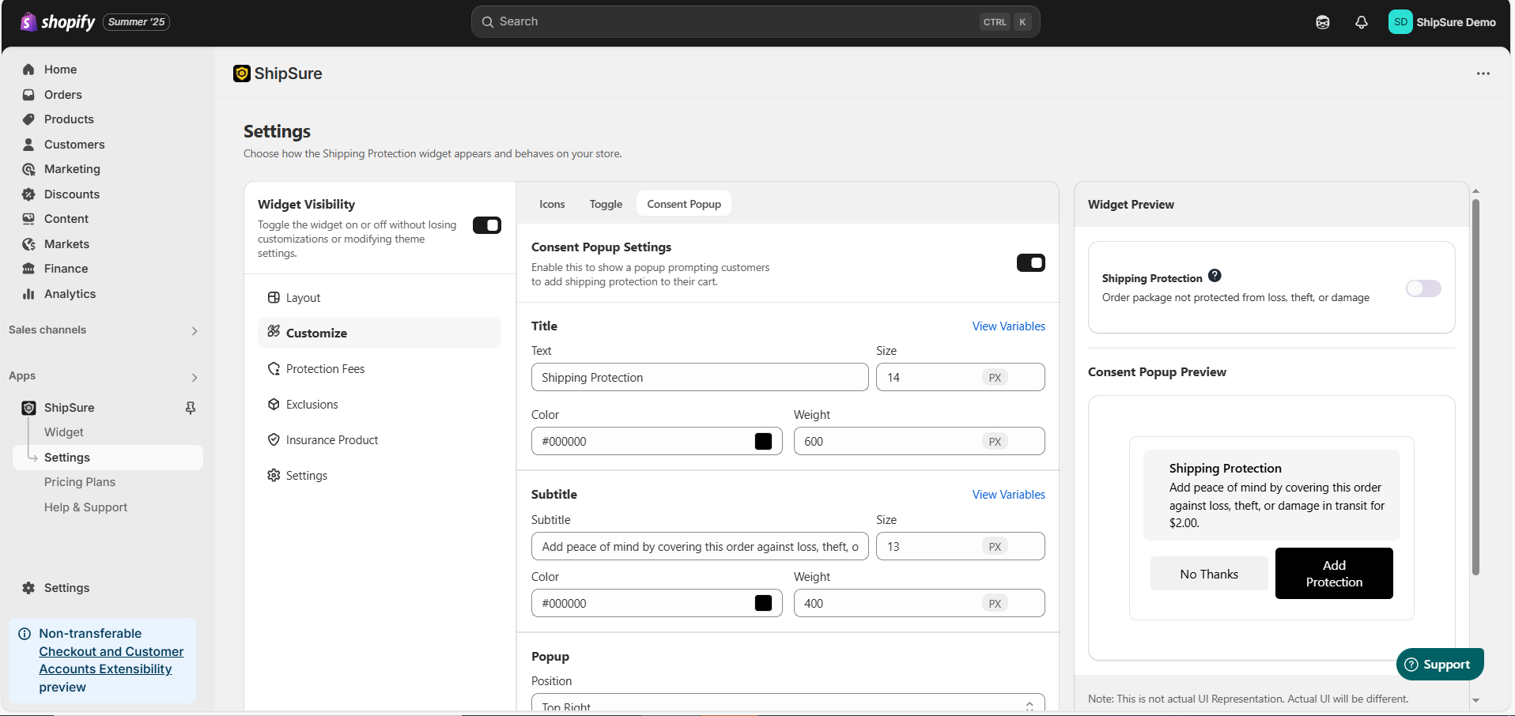This screenshot has height=716, width=1515.
Task: Click the SD account avatar
Action: [1400, 22]
